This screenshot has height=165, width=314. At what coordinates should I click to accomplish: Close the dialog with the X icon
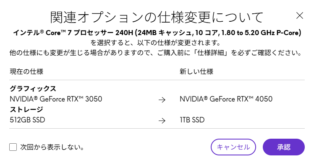300,15
